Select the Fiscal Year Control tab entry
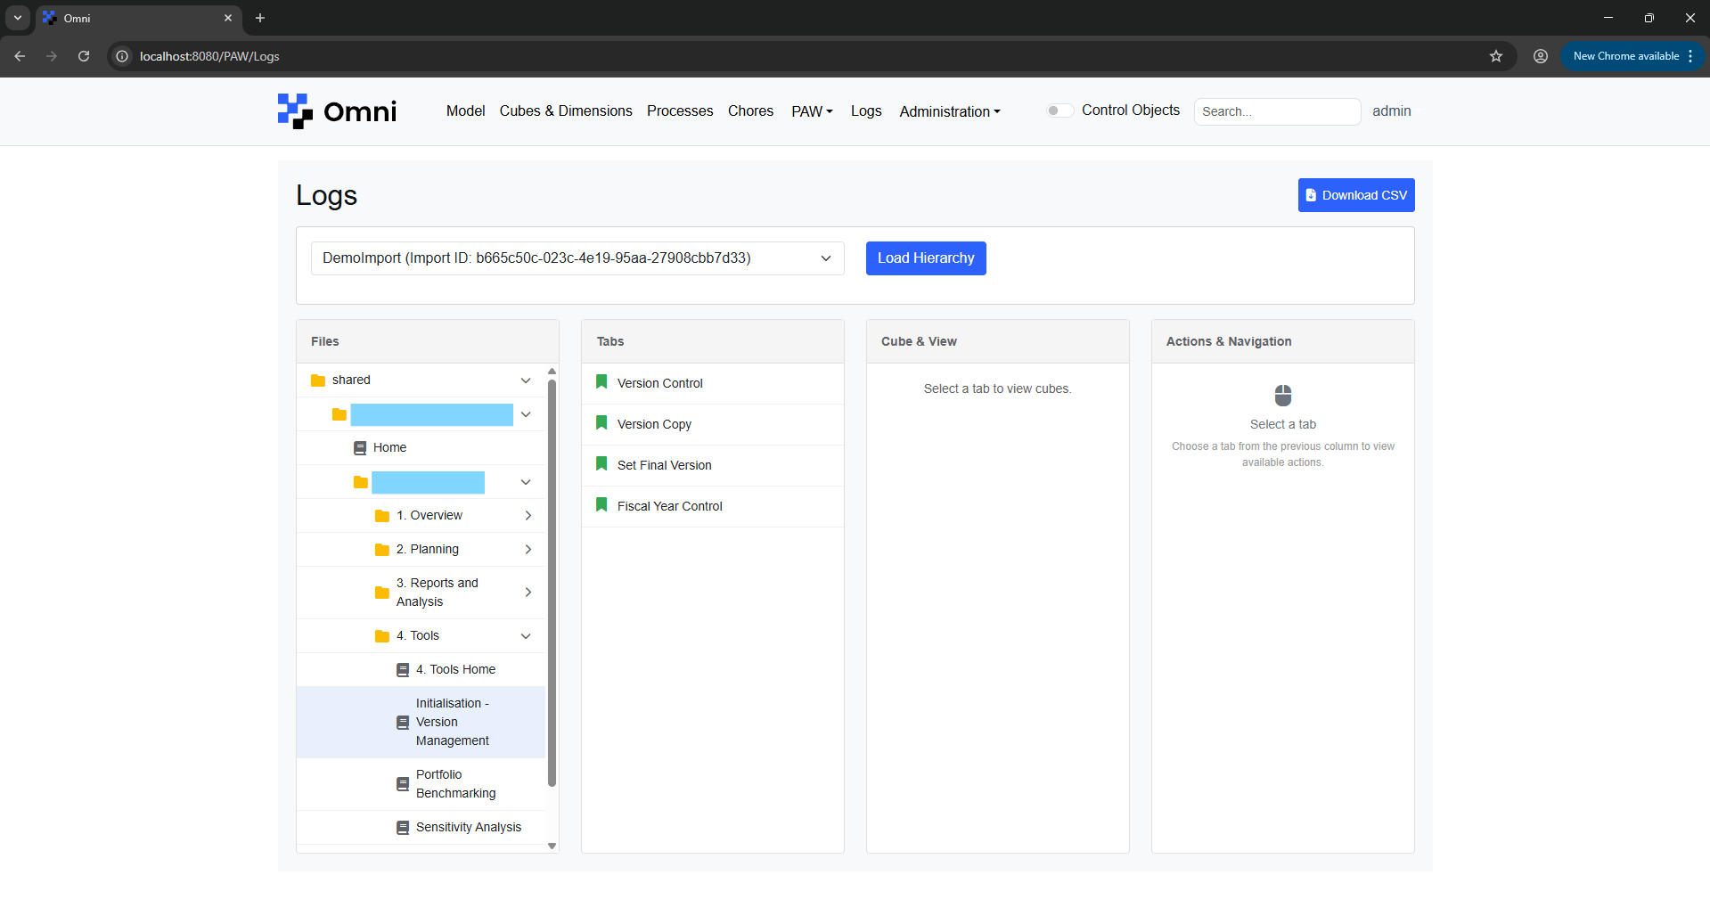 coord(713,506)
